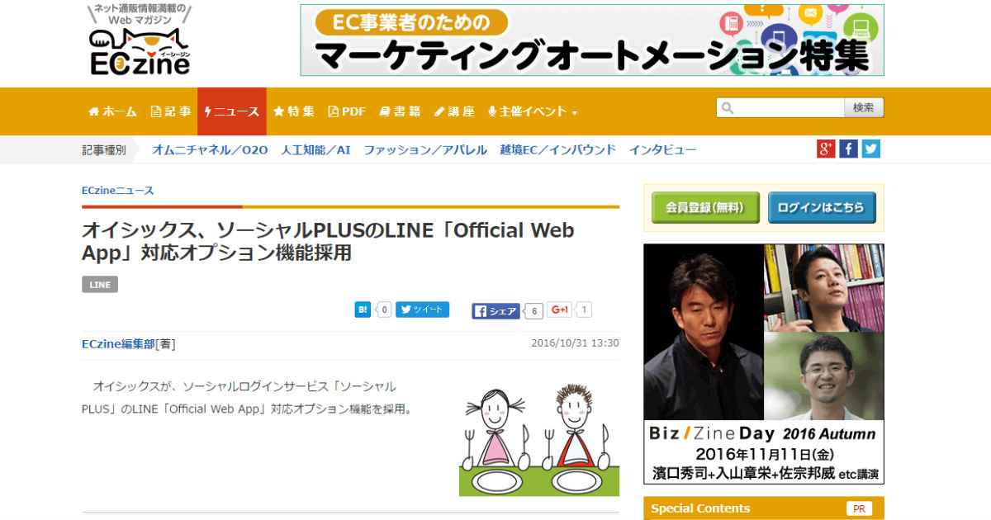Open the Facebook icon in header
The image size is (991, 520).
click(848, 149)
